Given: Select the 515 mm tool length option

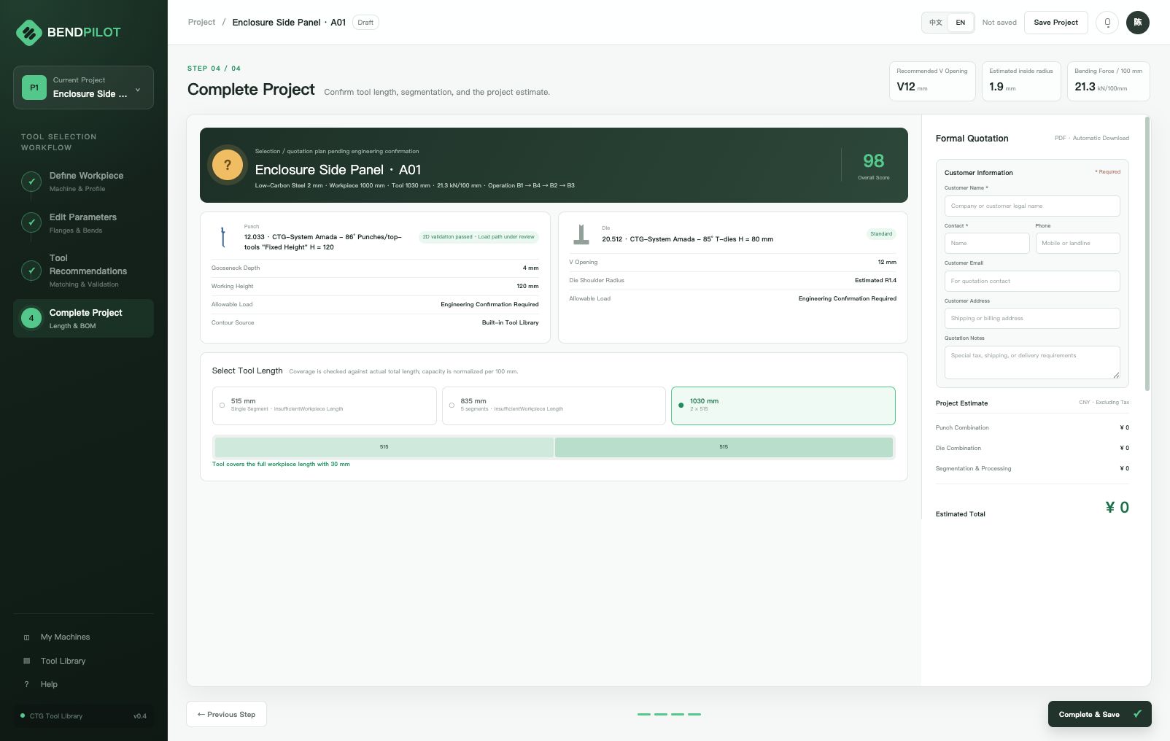Looking at the screenshot, I should 325,406.
